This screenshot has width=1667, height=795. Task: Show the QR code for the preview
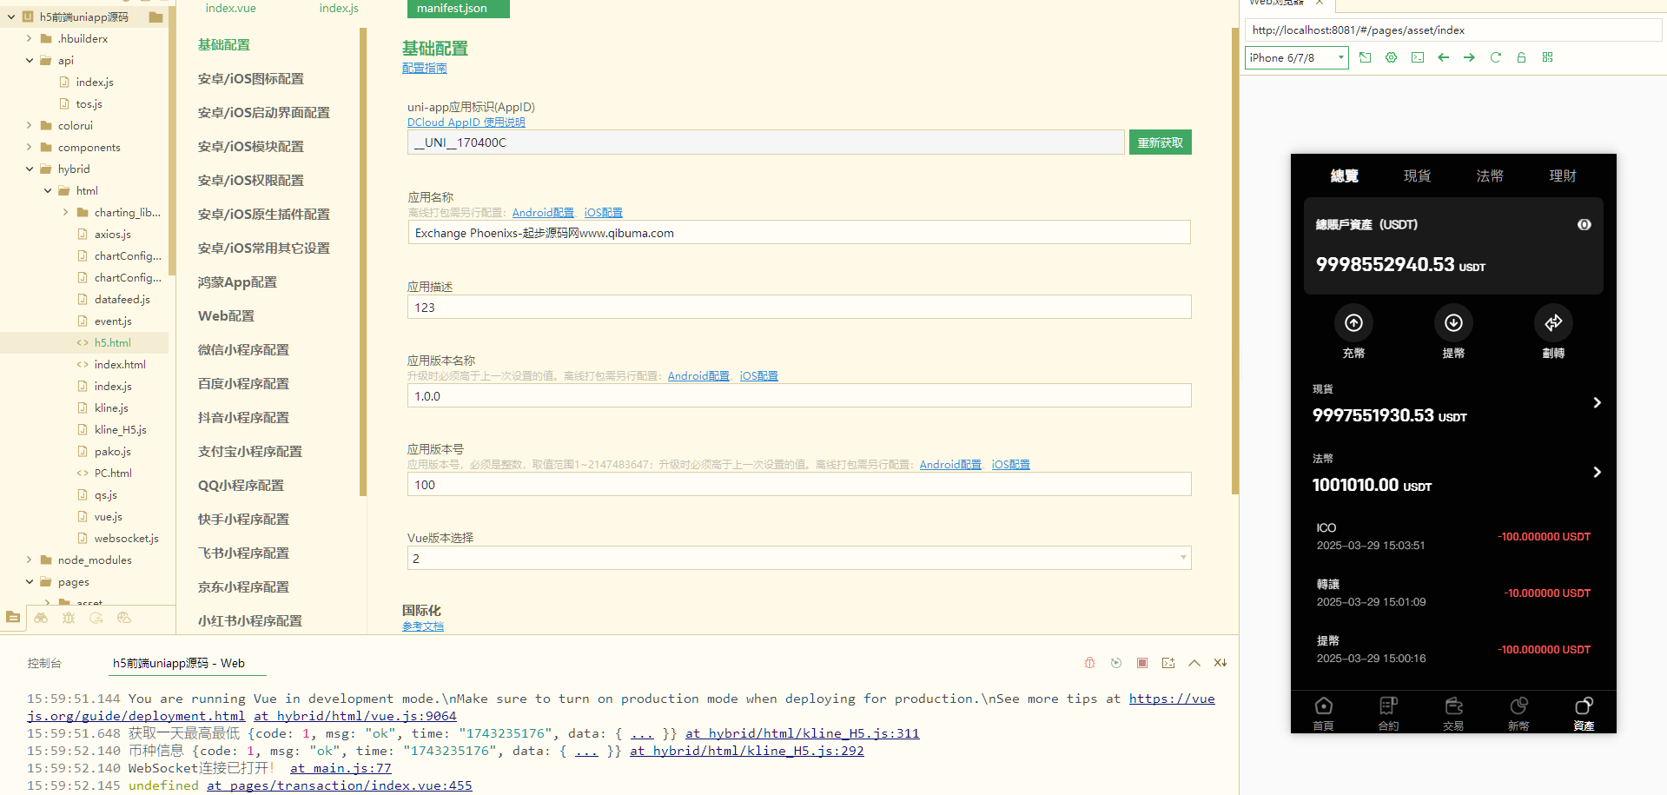(1547, 57)
